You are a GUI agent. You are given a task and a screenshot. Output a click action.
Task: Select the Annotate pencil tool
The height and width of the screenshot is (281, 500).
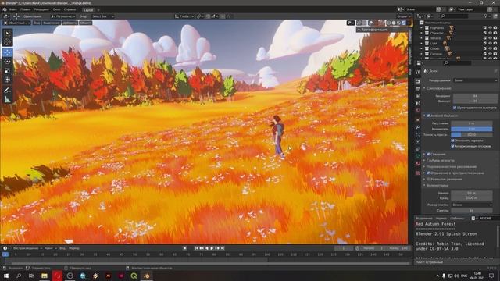click(7, 91)
